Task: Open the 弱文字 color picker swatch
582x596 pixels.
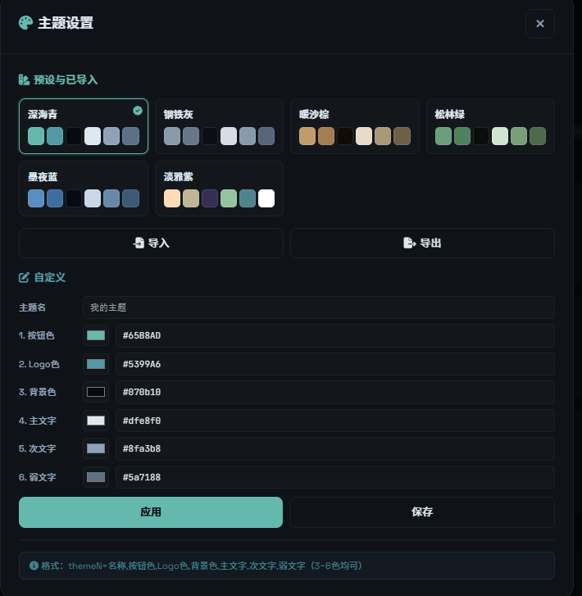Action: [96, 477]
